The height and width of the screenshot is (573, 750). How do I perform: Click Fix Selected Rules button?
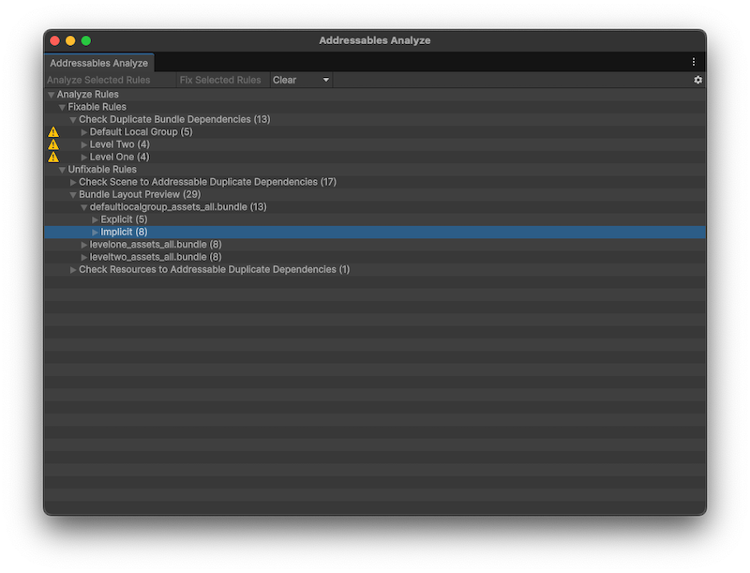point(220,81)
